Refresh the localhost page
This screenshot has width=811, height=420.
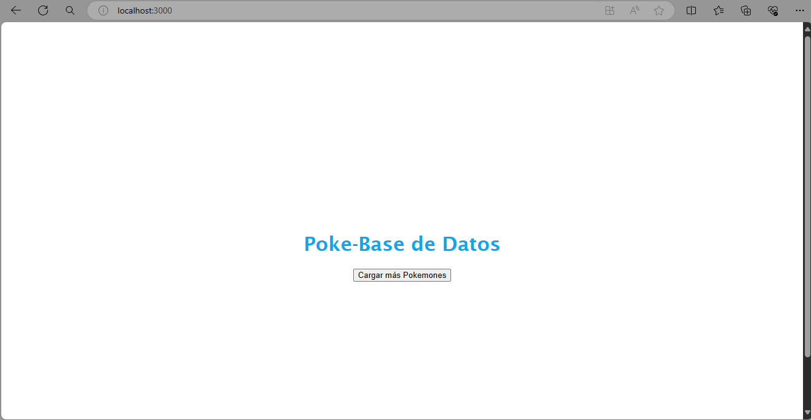[x=43, y=10]
